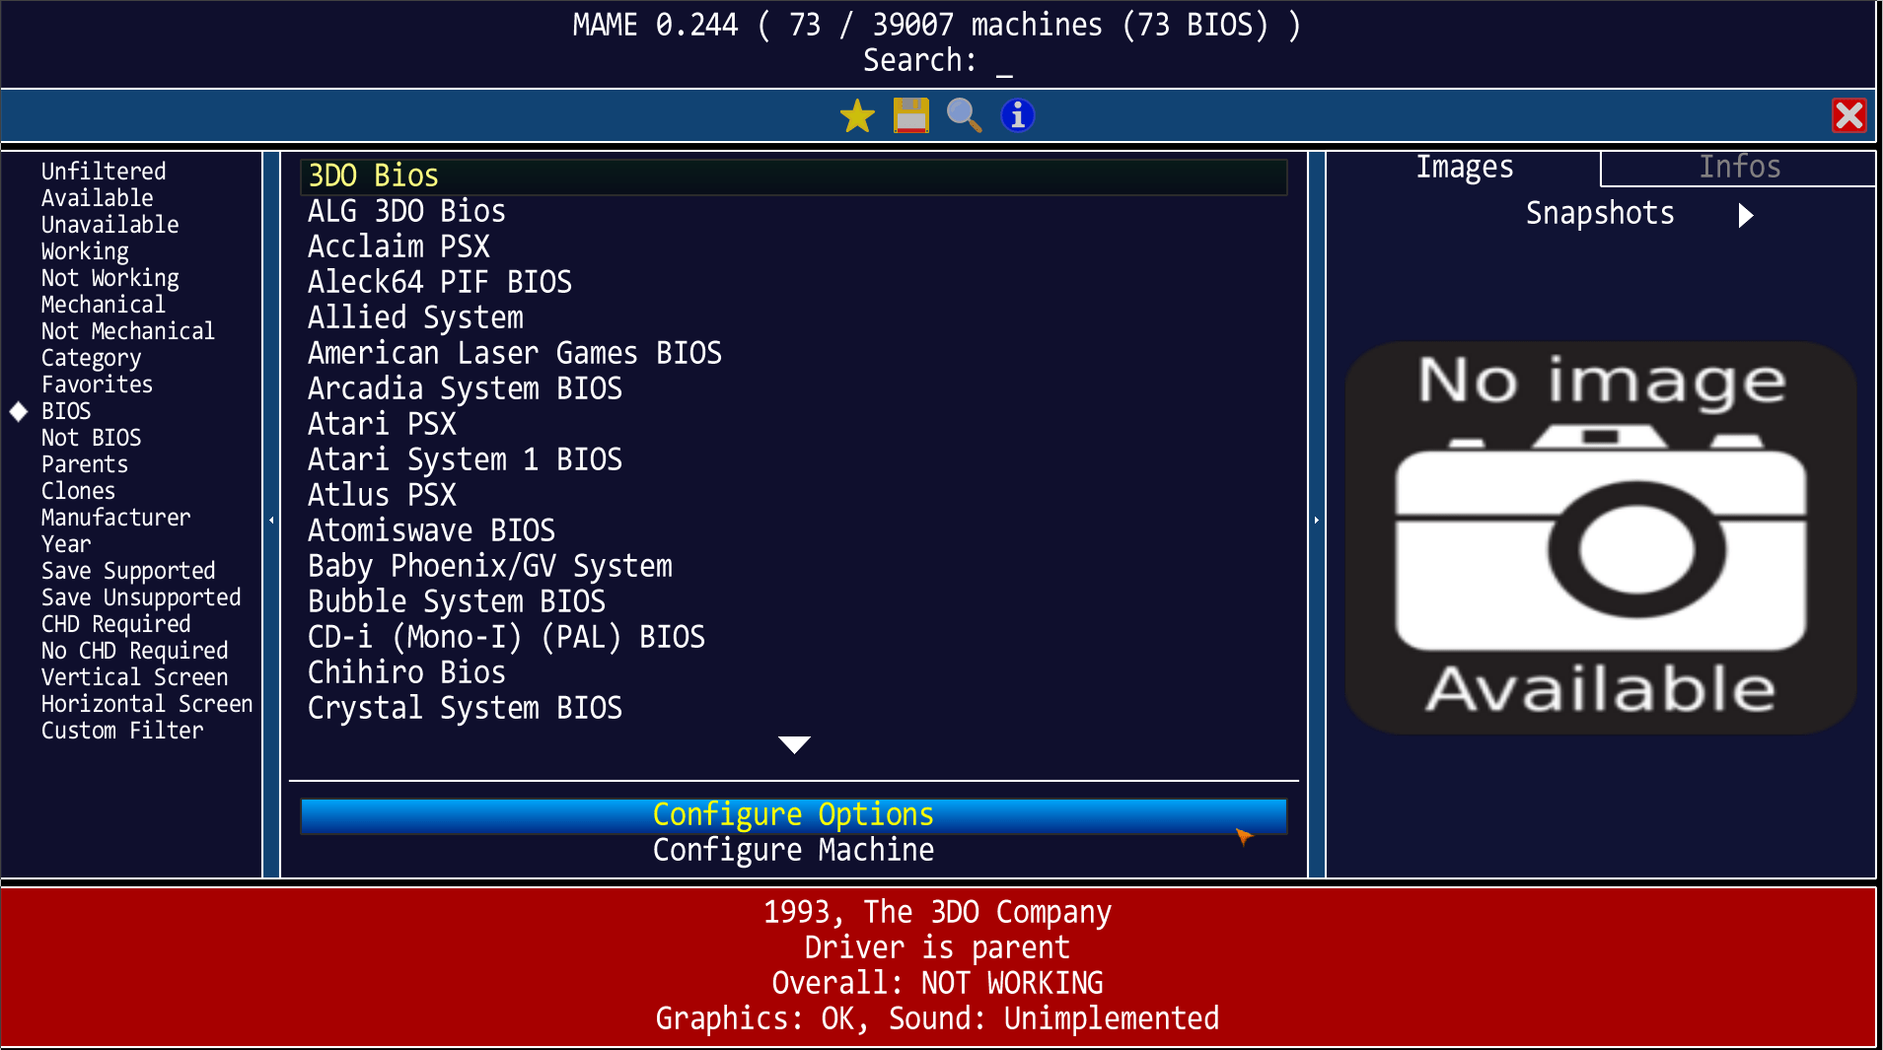Select the Parents filter
Viewport: 1883px width, 1050px height.
click(x=84, y=464)
